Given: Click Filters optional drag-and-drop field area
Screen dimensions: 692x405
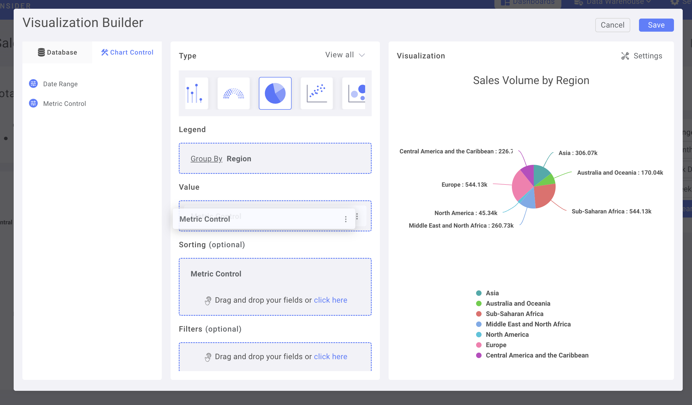Looking at the screenshot, I should [275, 357].
